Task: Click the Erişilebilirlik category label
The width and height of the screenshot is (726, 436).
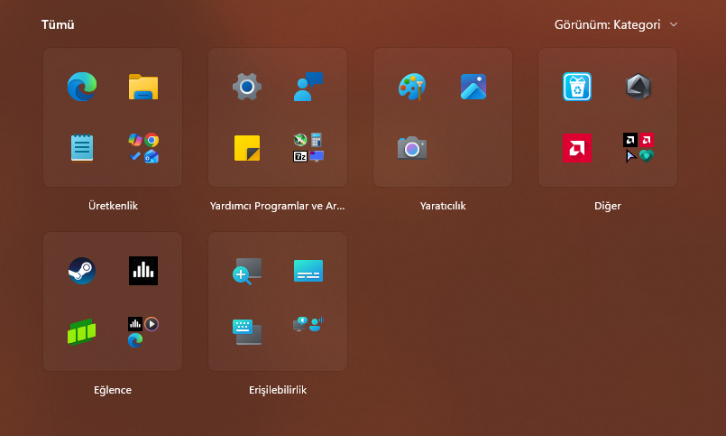Action: (278, 390)
